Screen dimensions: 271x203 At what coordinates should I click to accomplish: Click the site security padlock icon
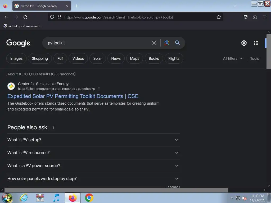[60, 17]
